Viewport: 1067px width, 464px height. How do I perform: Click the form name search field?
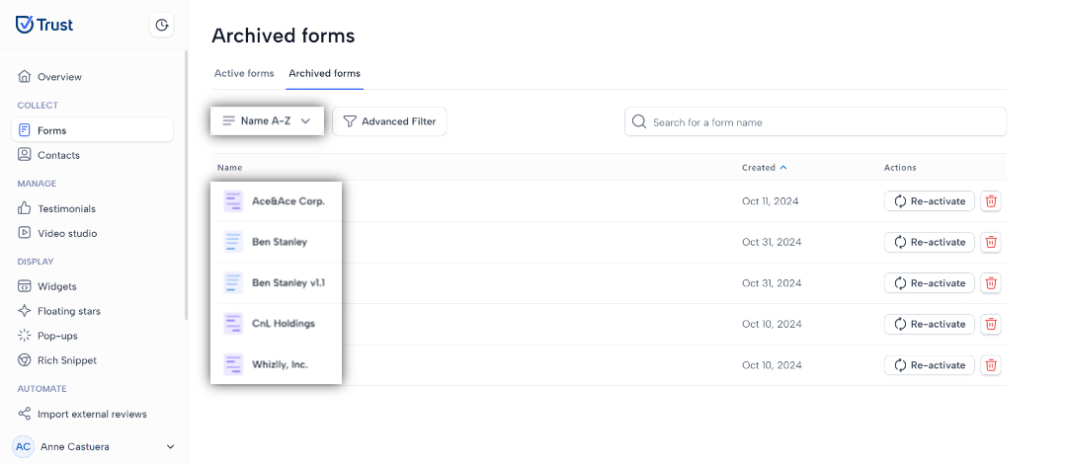click(x=815, y=121)
